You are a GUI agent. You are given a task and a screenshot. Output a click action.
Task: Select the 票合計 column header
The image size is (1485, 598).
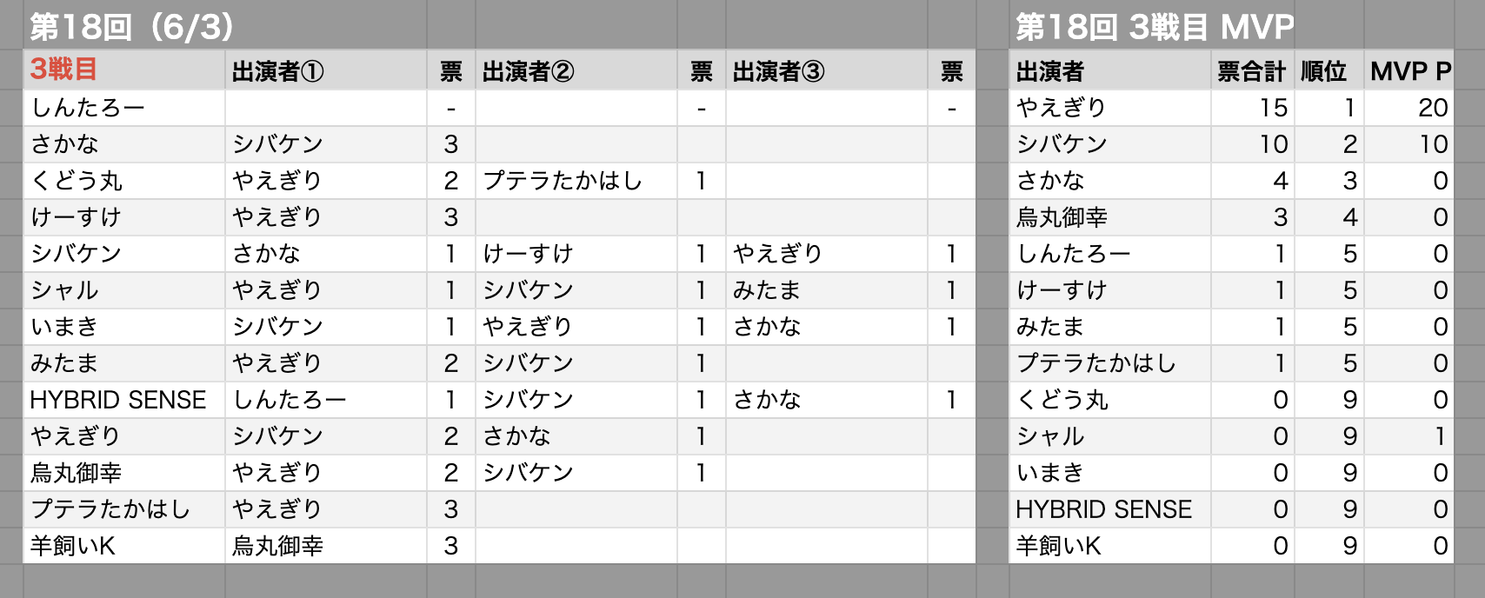[1252, 70]
